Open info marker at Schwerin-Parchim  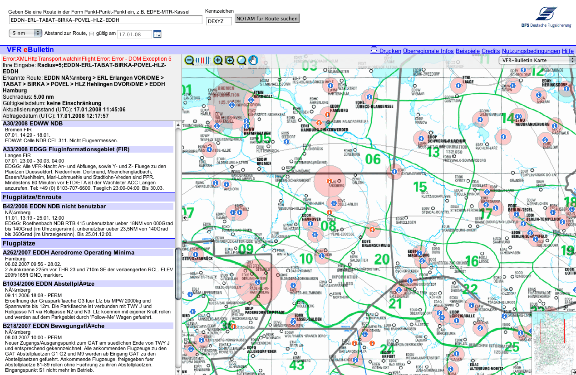(x=420, y=139)
